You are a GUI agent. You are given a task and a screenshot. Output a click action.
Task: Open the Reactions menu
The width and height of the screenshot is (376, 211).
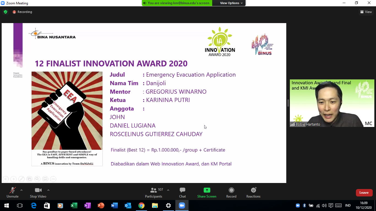coord(253,192)
